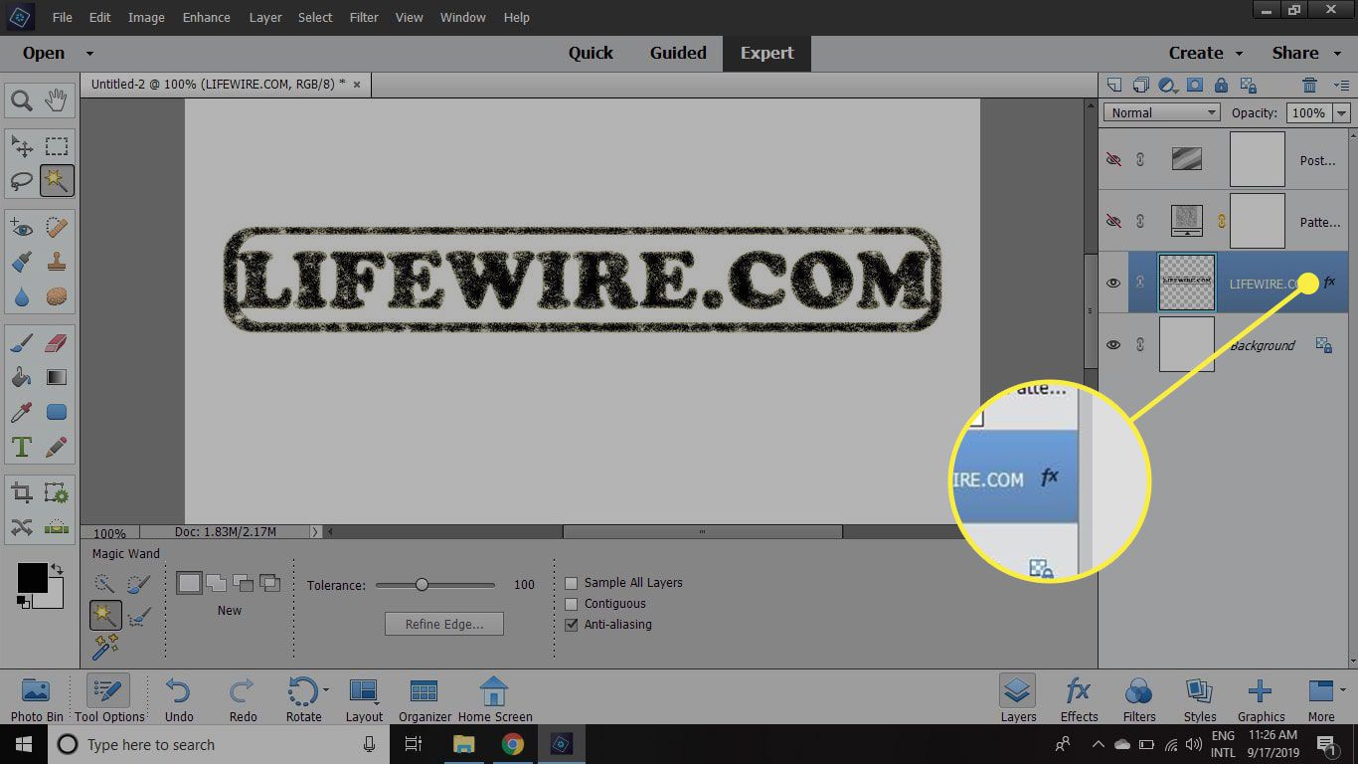Image resolution: width=1358 pixels, height=764 pixels.
Task: Select the Magic Wand tool in toolbox
Action: 57,181
